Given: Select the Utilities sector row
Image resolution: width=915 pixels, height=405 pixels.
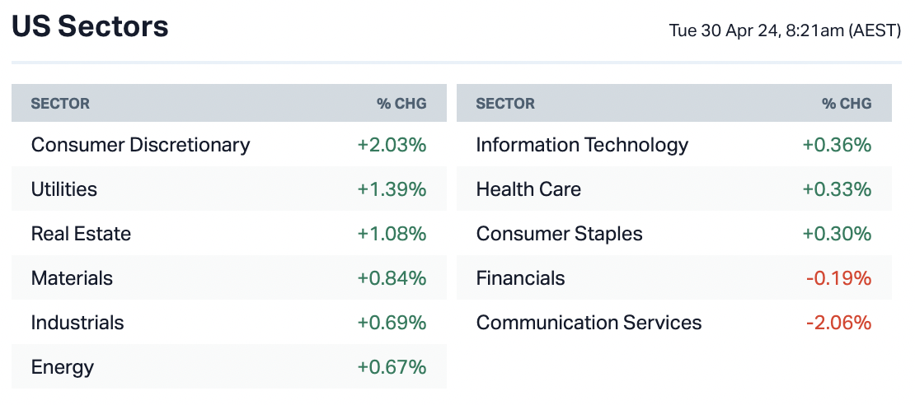Looking at the screenshot, I should pos(64,189).
